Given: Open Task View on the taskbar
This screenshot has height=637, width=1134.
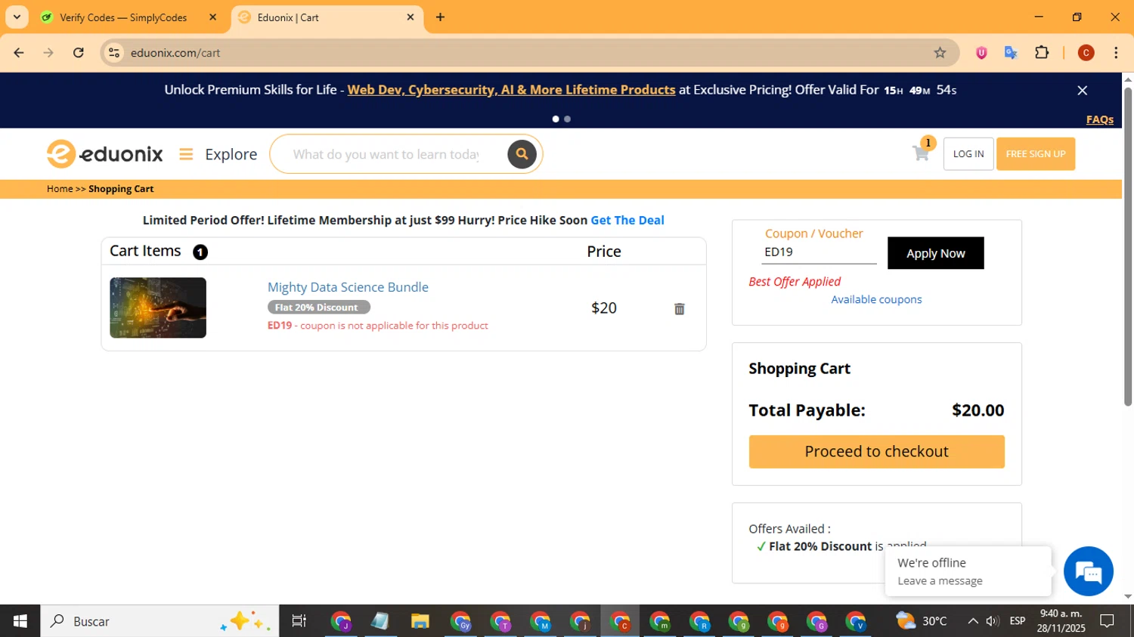Looking at the screenshot, I should click(x=299, y=621).
